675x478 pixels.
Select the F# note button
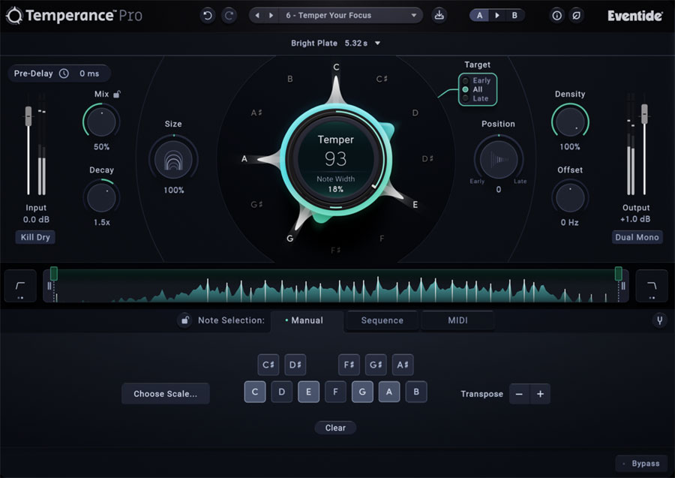click(x=349, y=365)
